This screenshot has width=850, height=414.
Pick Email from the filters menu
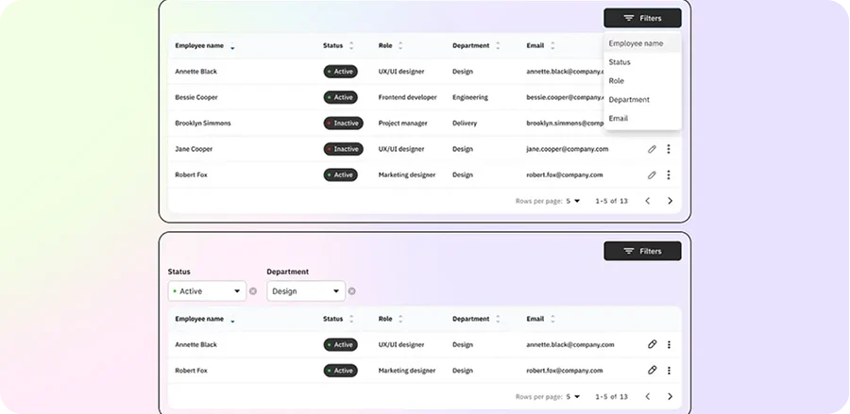click(x=619, y=118)
